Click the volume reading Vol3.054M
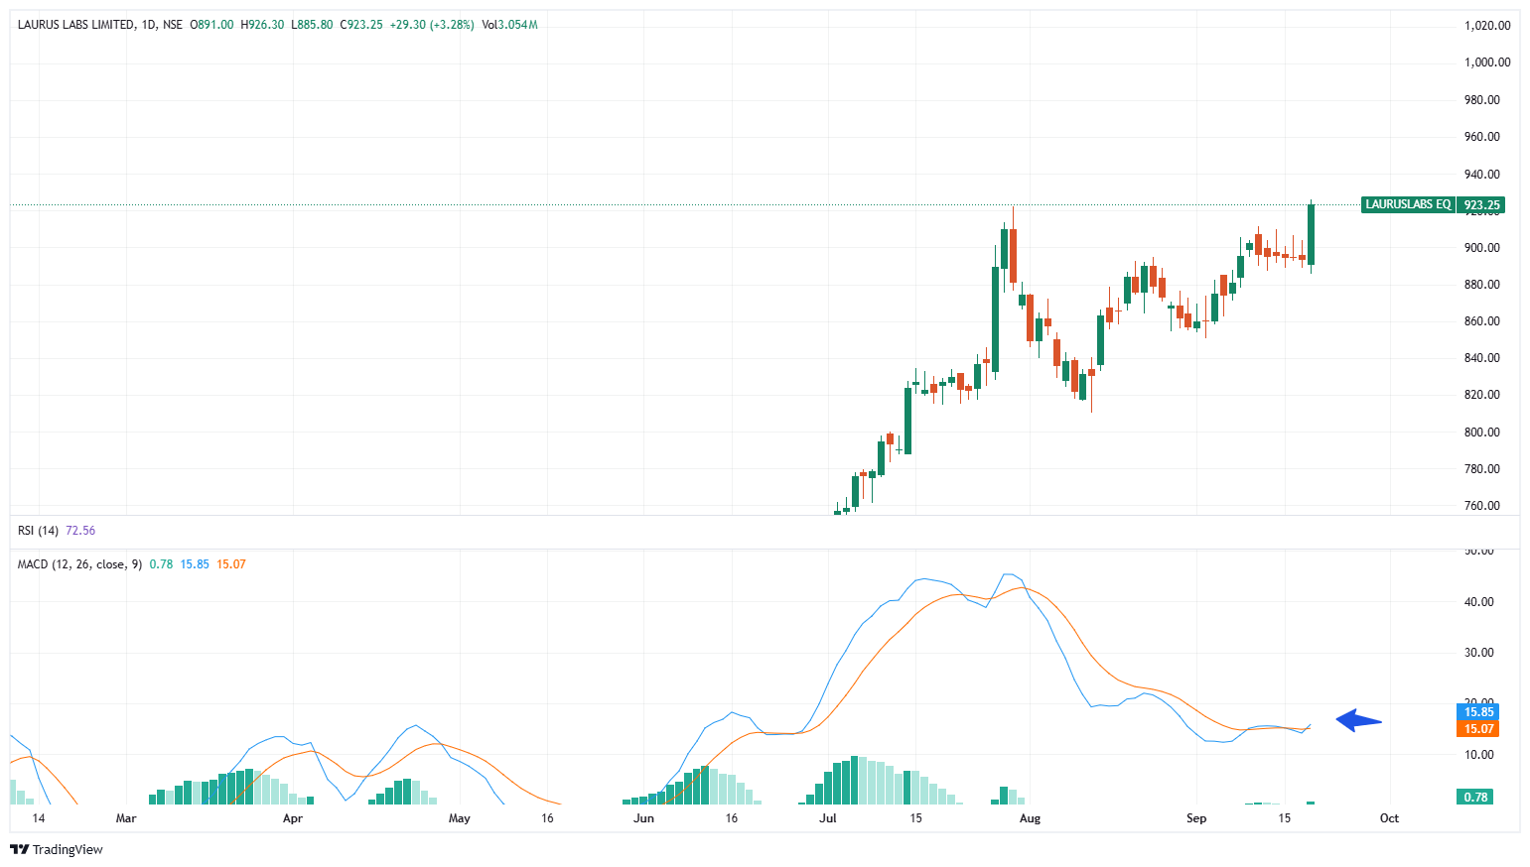The height and width of the screenshot is (867, 1530). (x=509, y=25)
